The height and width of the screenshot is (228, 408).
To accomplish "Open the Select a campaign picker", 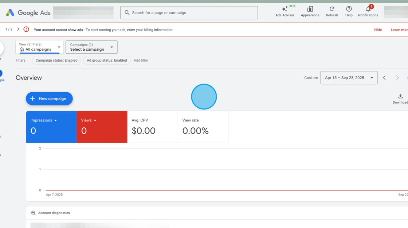I will tap(91, 47).
